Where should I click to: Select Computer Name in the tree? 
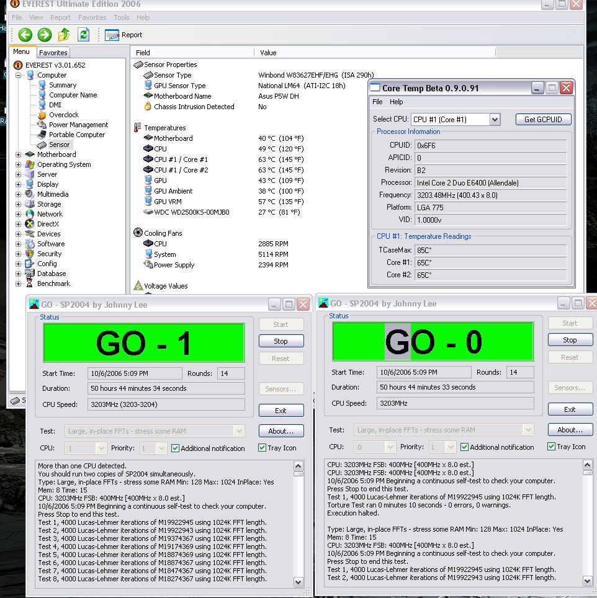(73, 95)
